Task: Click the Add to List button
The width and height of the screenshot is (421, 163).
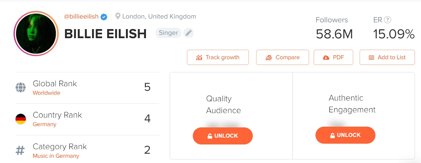Action: pyautogui.click(x=387, y=57)
